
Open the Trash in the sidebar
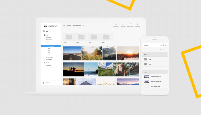tap(47, 63)
